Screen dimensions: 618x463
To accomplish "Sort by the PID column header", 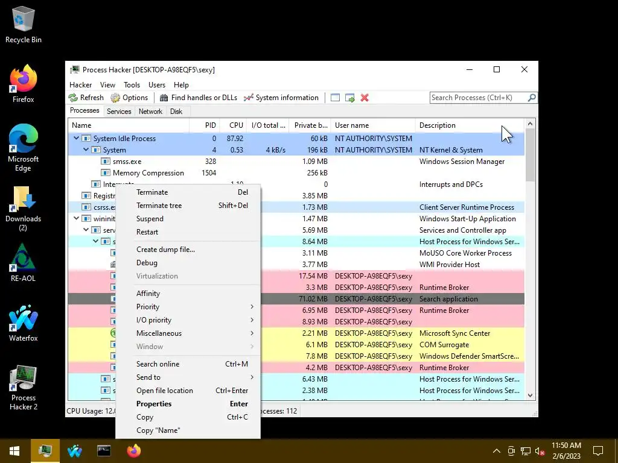I will pyautogui.click(x=205, y=125).
